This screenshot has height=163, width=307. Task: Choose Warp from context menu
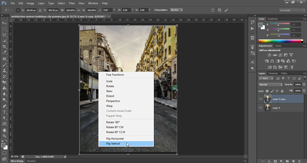click(x=126, y=106)
